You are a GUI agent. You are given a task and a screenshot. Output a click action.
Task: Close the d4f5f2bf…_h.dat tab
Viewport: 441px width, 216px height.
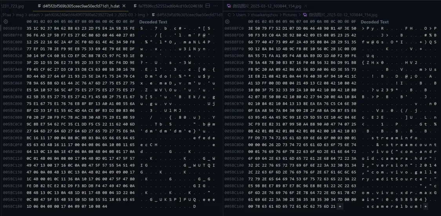tap(124, 6)
